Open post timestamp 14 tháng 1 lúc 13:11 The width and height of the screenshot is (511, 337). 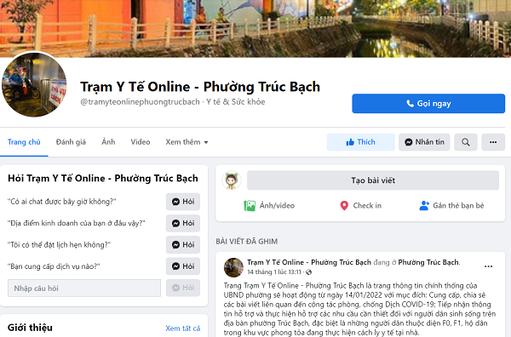point(274,271)
